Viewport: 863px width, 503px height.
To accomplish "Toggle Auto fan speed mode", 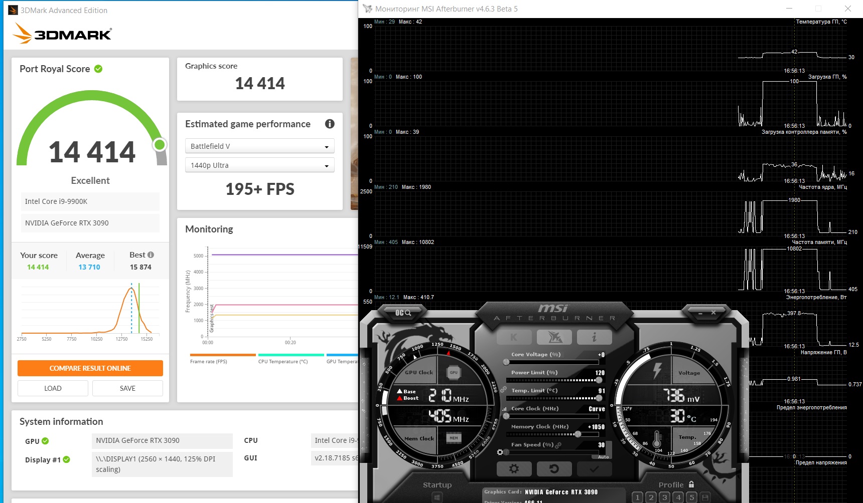I will point(603,457).
